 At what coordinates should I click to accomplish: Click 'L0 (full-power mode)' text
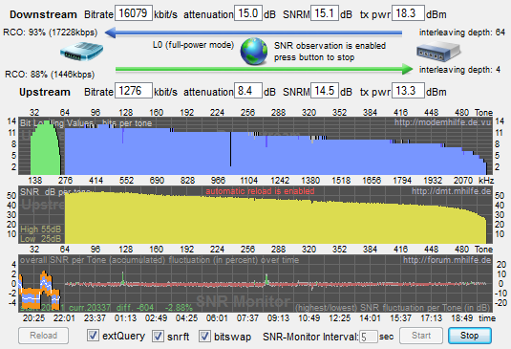[x=193, y=45]
